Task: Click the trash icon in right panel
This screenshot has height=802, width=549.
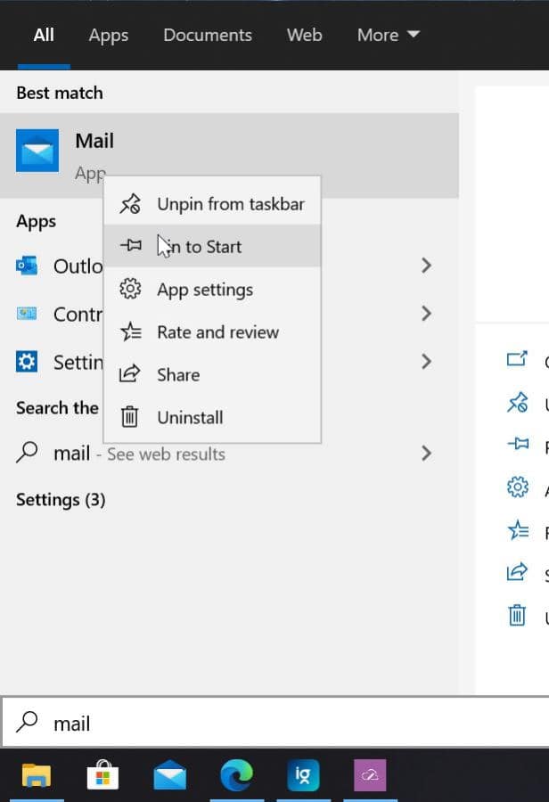Action: pyautogui.click(x=517, y=615)
